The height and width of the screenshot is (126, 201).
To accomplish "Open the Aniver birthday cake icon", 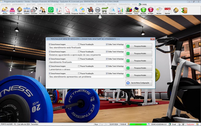I will pyautogui.click(x=12, y=10).
